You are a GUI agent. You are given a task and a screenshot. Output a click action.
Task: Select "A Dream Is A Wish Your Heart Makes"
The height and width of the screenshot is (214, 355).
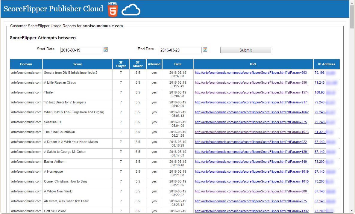(x=71, y=142)
